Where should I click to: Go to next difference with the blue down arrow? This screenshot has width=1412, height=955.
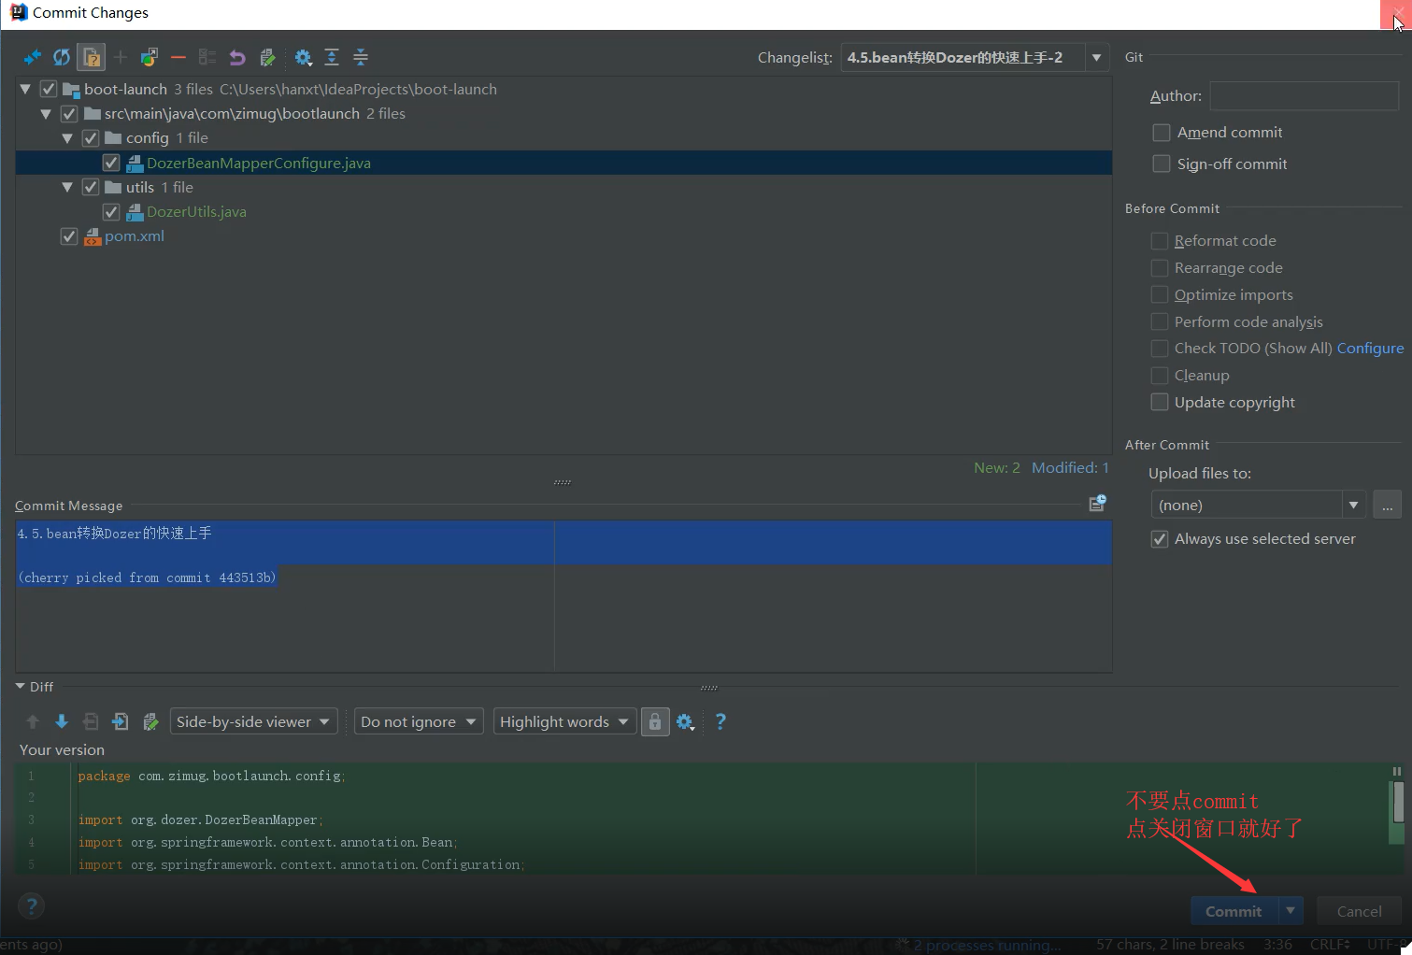click(62, 721)
